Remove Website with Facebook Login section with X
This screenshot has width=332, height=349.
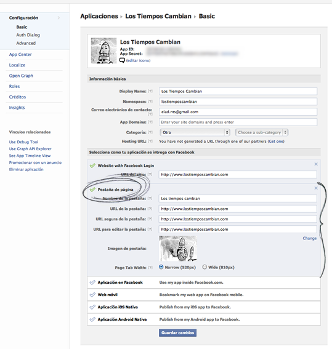[x=316, y=164]
